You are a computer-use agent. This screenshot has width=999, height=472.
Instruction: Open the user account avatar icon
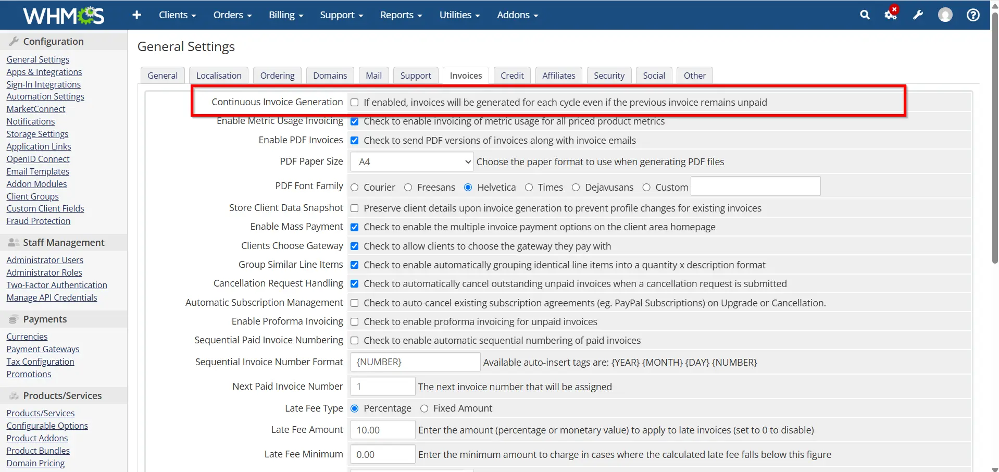click(x=945, y=15)
